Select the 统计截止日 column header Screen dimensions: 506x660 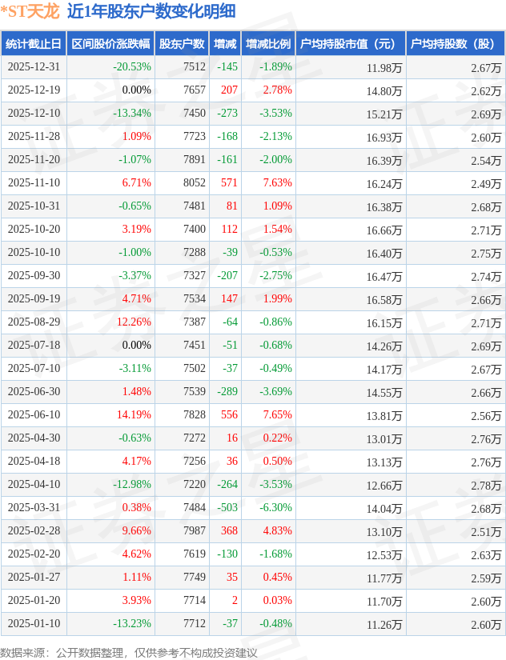[x=34, y=44]
